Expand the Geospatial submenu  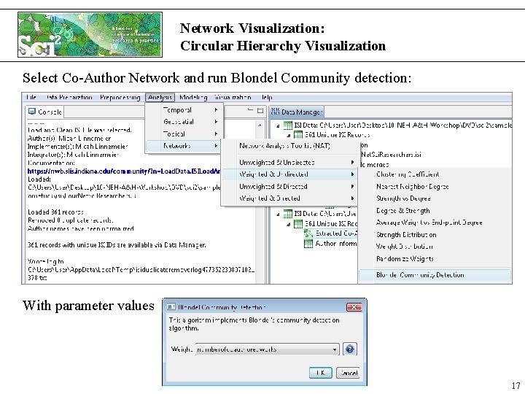[x=184, y=122]
